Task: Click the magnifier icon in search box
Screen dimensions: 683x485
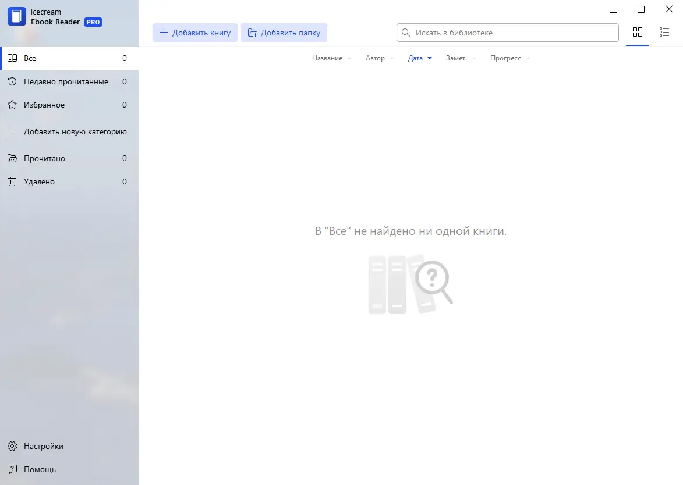Action: coord(405,33)
